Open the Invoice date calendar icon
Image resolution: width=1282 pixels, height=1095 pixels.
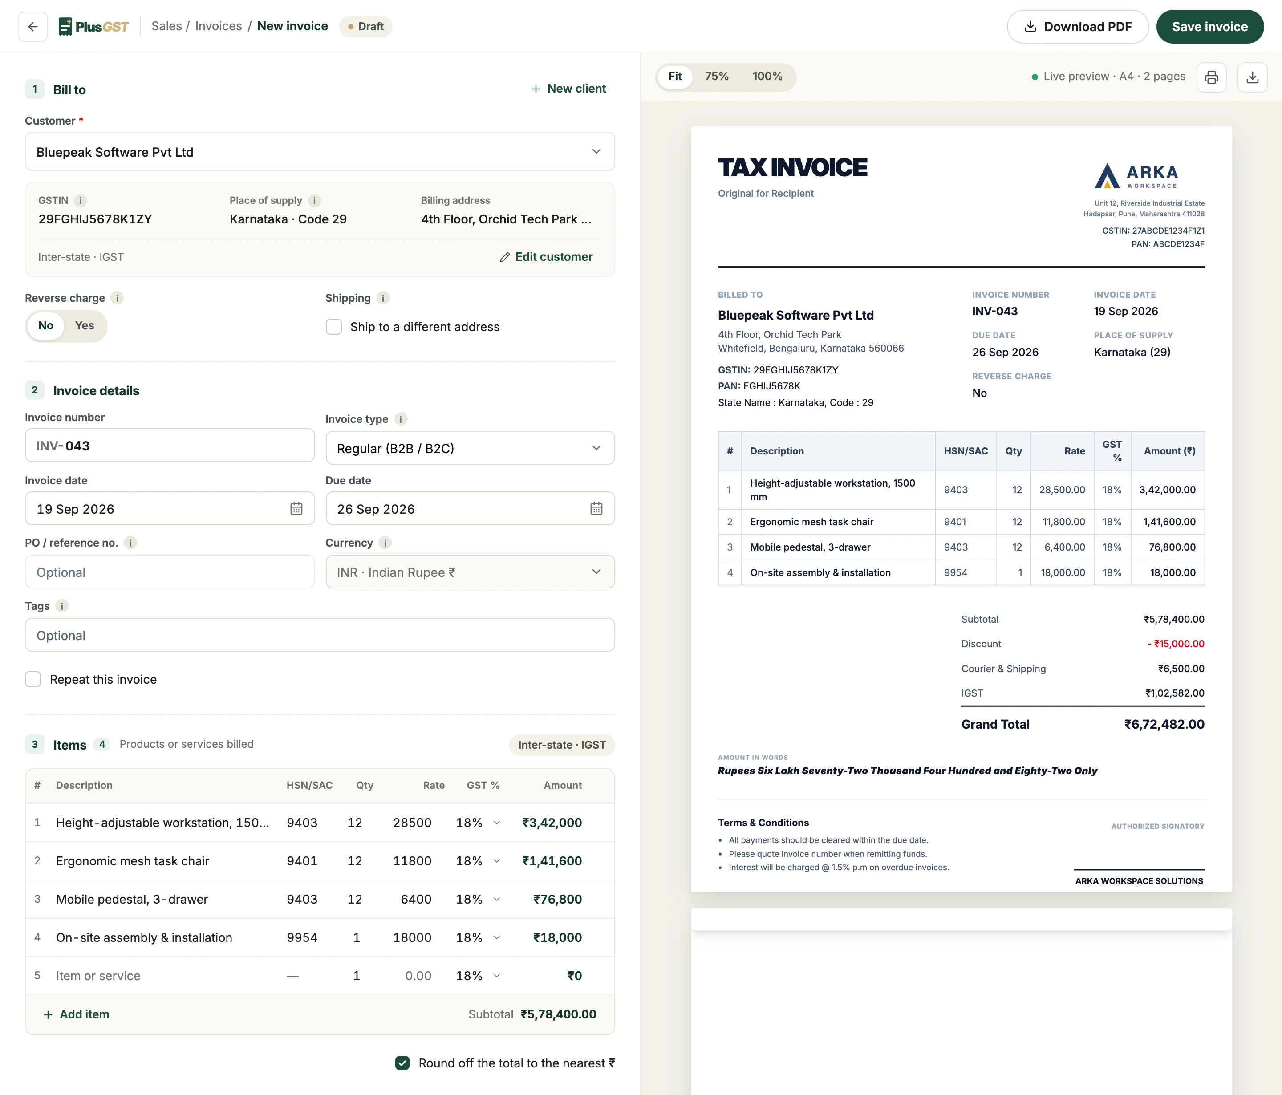pos(296,508)
